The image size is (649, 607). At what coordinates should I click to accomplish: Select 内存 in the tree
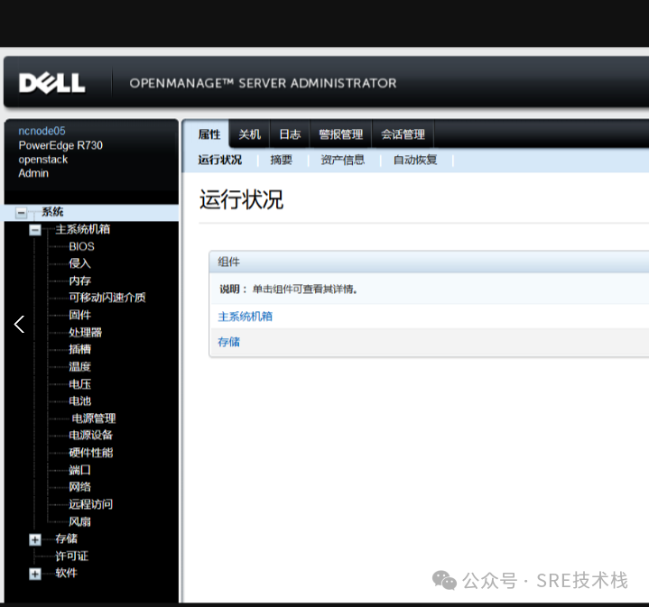[79, 281]
